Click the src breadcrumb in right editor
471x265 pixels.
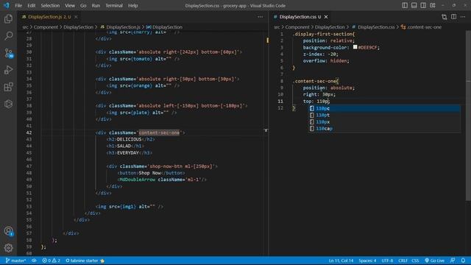click(277, 27)
